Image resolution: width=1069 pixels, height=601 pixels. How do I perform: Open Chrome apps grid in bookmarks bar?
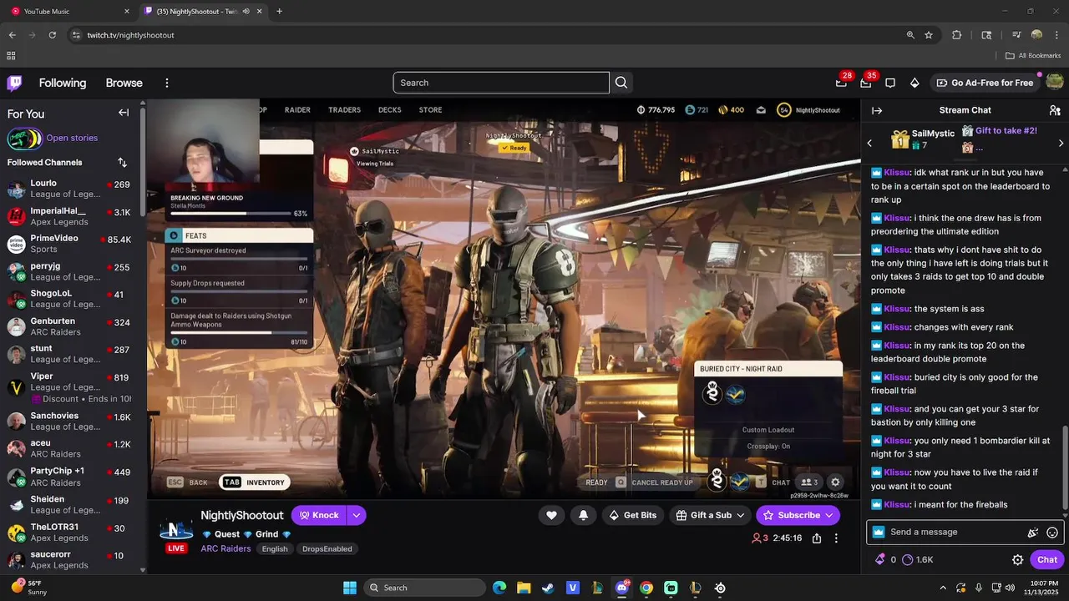11,56
